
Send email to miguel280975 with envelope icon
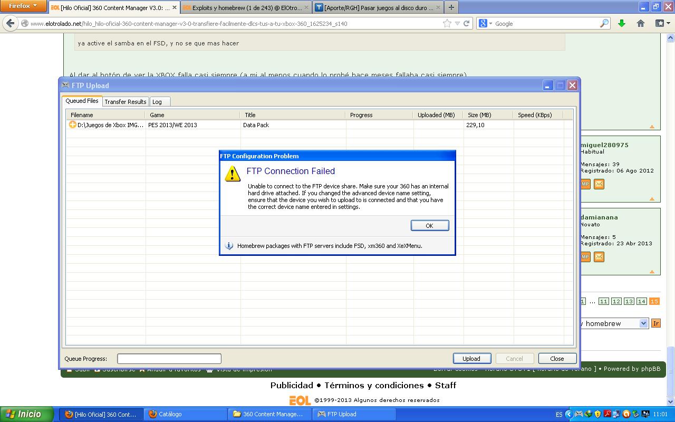(599, 184)
